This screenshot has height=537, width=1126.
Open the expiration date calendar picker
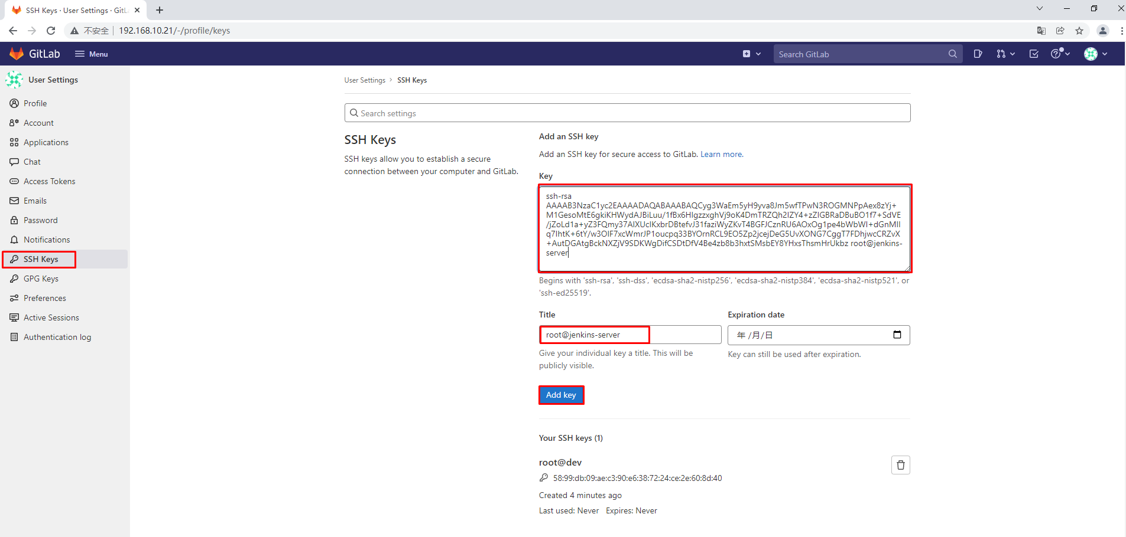[897, 335]
